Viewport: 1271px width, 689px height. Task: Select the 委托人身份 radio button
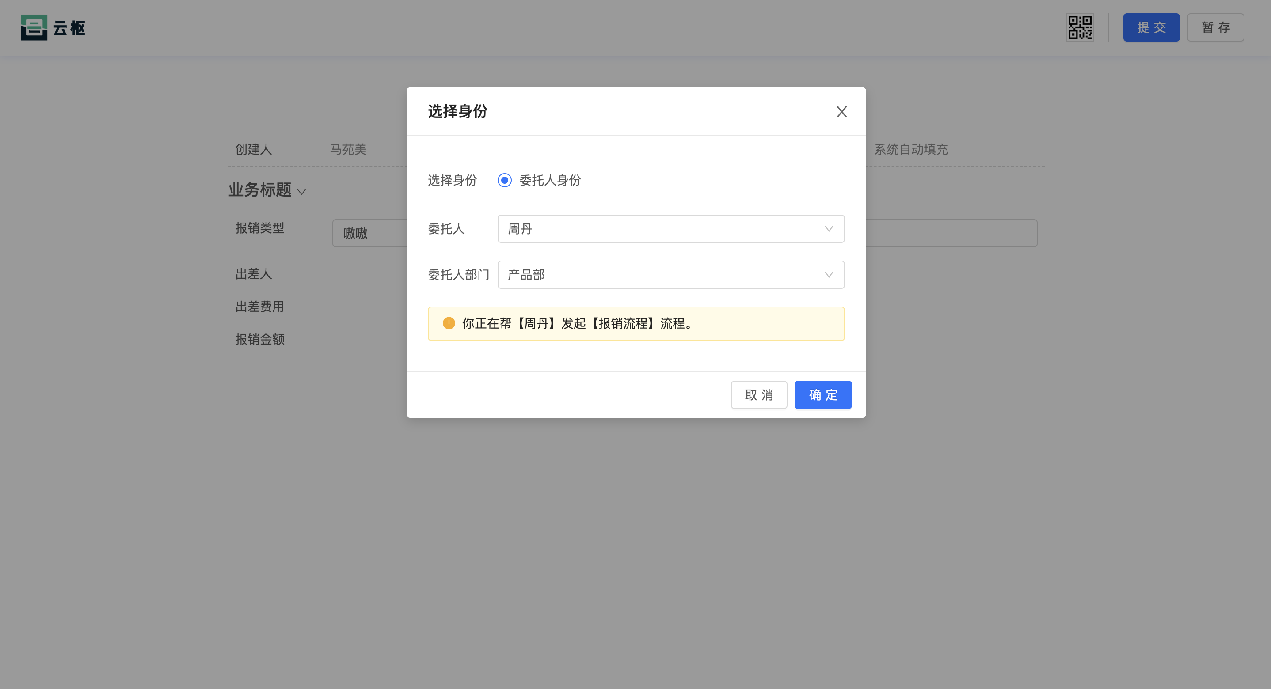coord(504,181)
